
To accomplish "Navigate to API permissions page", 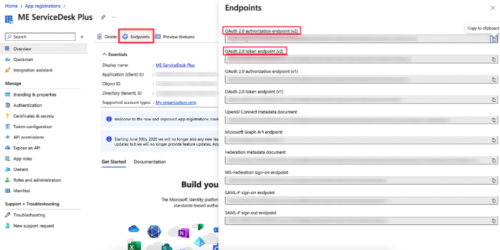I will coord(28,137).
